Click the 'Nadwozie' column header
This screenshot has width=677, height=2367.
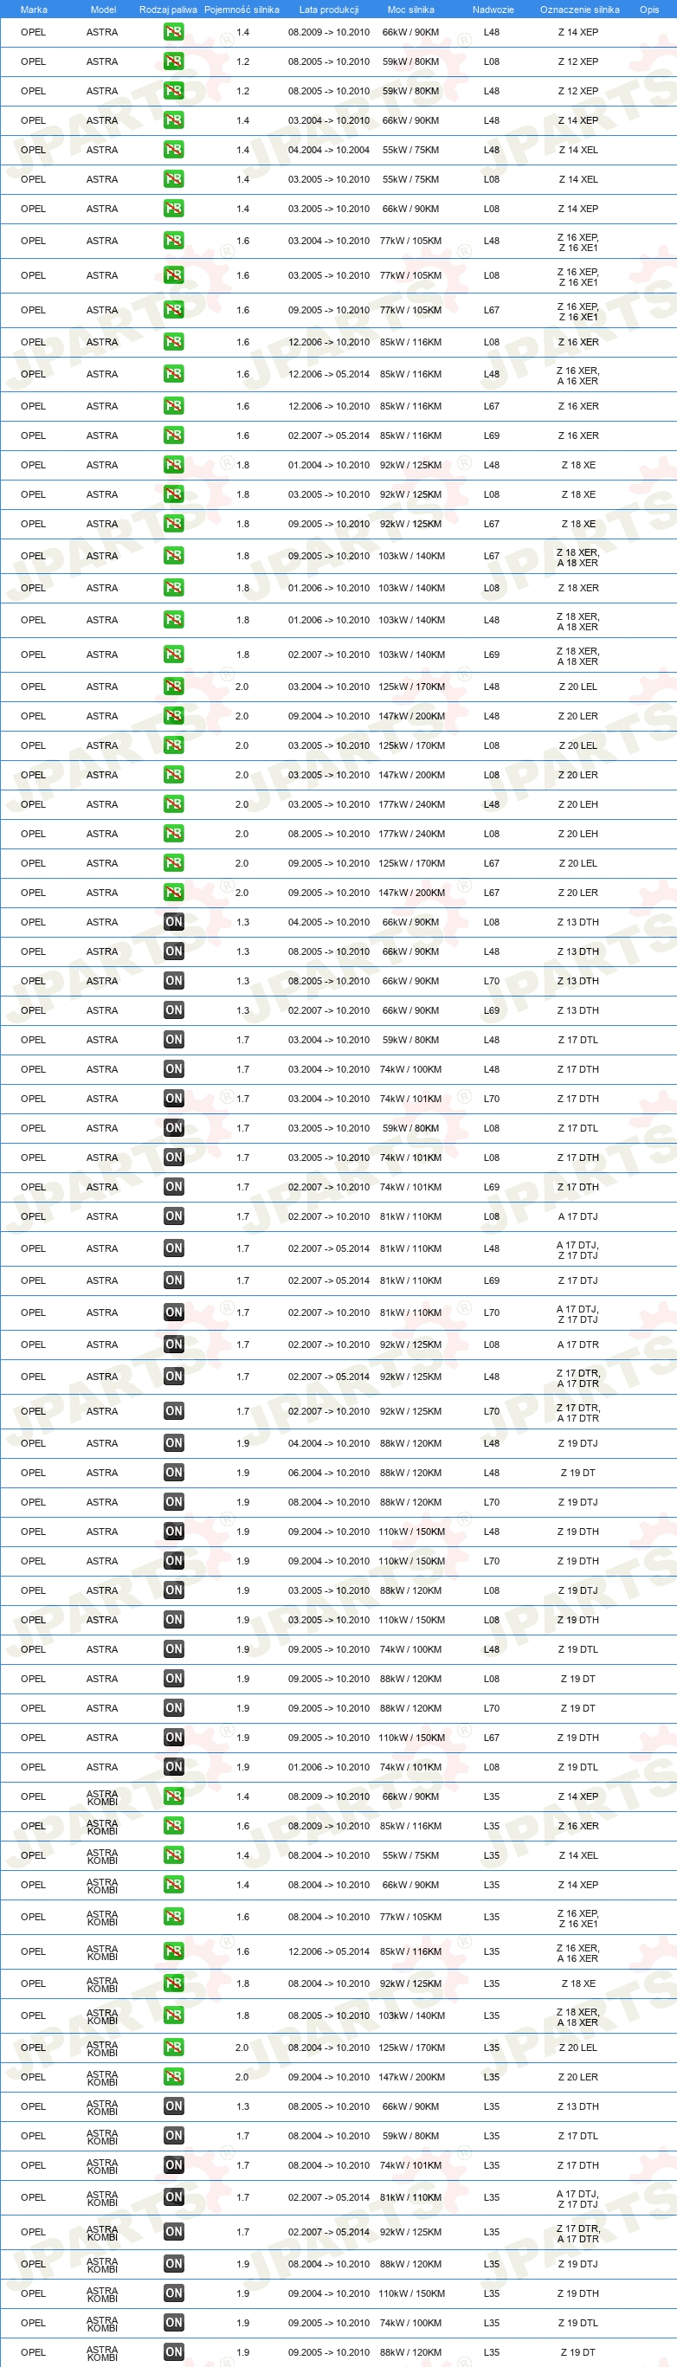coord(493,10)
